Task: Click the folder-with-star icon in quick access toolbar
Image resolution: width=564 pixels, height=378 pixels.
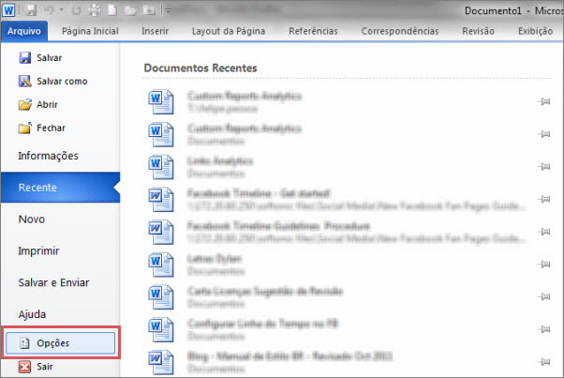Action: (149, 10)
